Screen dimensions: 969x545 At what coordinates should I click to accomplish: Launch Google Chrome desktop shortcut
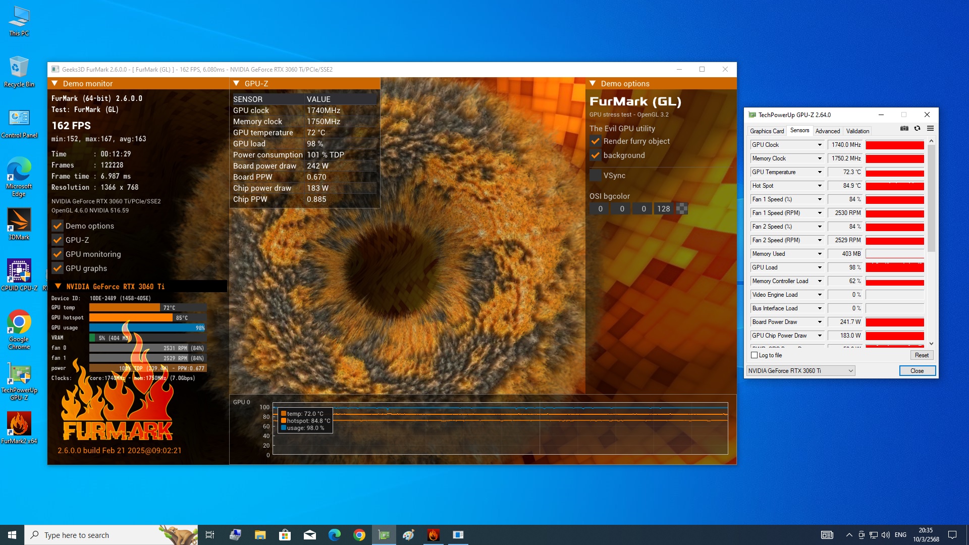click(x=19, y=330)
